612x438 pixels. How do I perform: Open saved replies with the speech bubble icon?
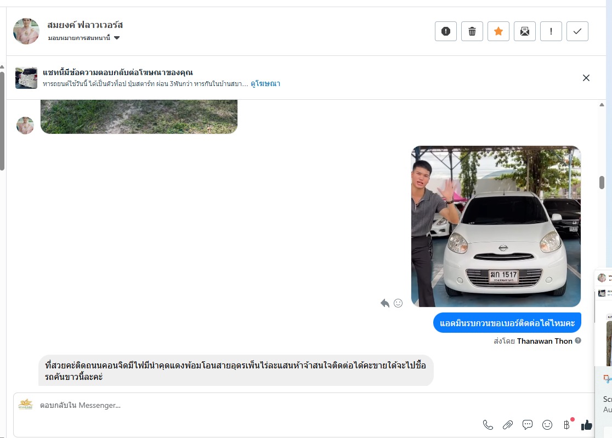tap(528, 425)
